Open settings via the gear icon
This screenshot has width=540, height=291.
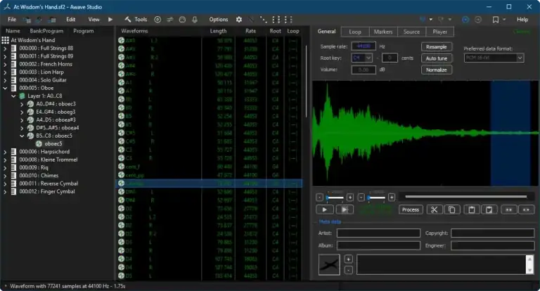[239, 20]
